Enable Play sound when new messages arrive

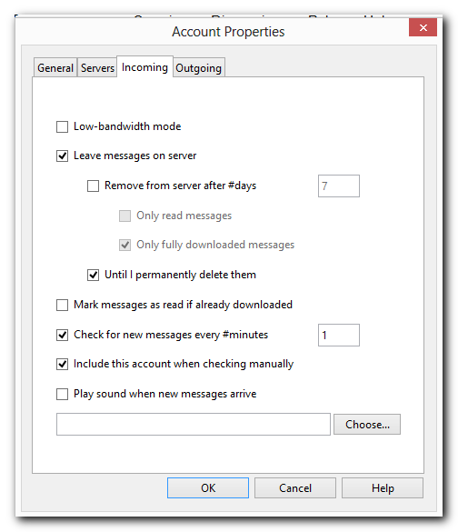(x=62, y=395)
